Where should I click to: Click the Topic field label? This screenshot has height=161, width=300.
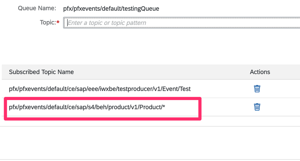[48, 23]
